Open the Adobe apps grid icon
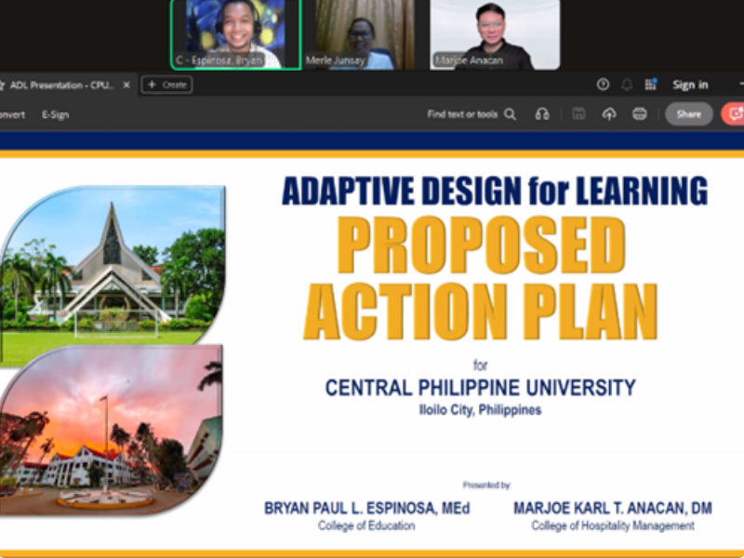Screen dimensions: 744x558 [650, 85]
